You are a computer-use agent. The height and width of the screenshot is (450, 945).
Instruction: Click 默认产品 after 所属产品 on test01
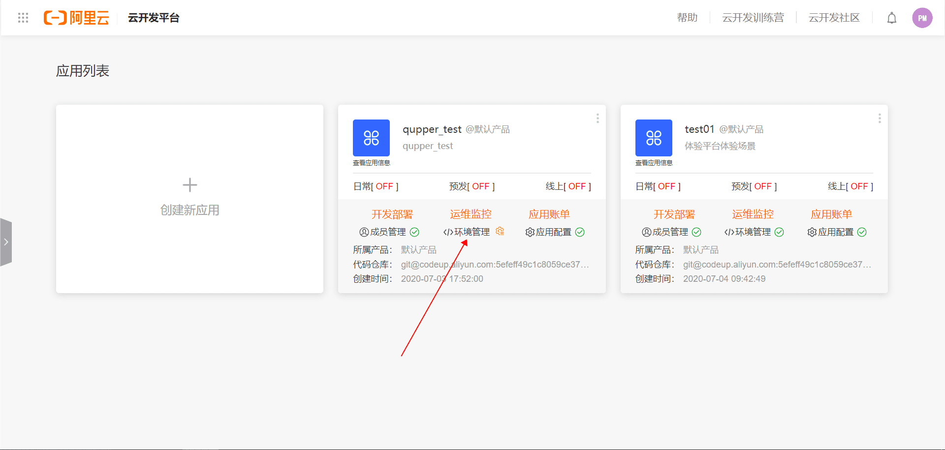pyautogui.click(x=701, y=250)
